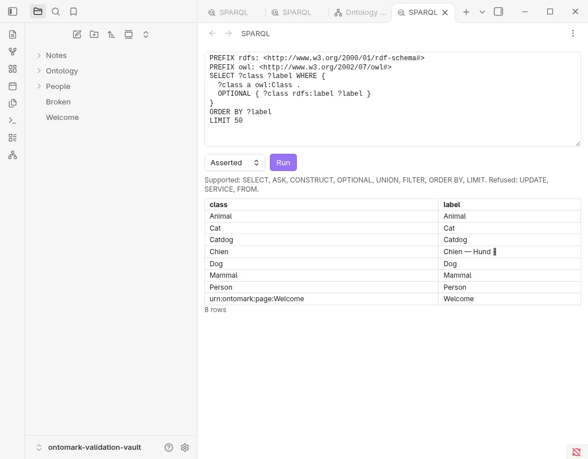Run the SPARQL query
The height and width of the screenshot is (459, 588).
(x=283, y=162)
